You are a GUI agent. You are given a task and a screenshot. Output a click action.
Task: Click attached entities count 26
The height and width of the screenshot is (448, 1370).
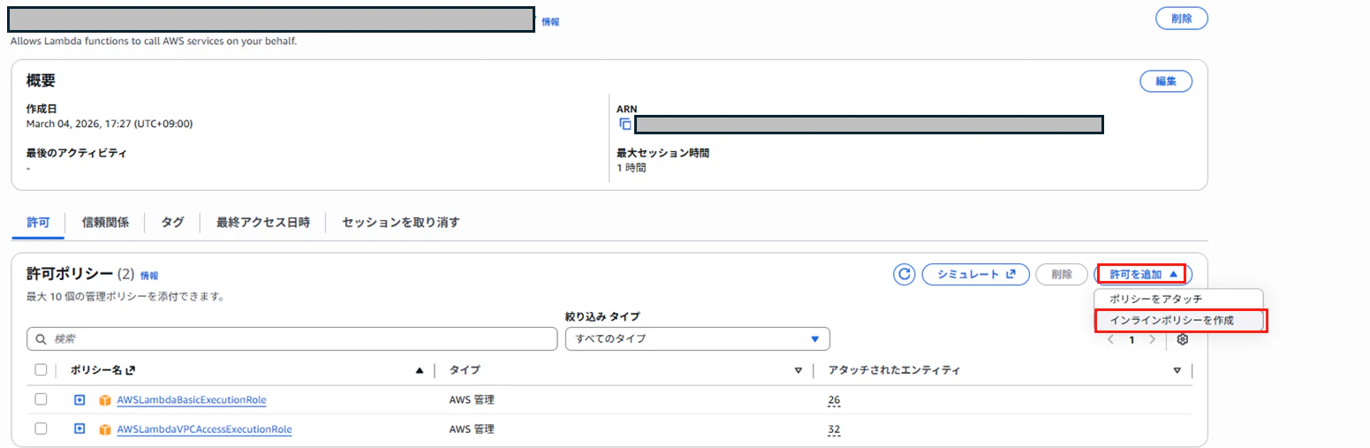coord(834,400)
